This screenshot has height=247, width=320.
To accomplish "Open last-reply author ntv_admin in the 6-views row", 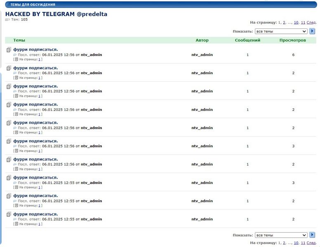I will tap(91, 55).
